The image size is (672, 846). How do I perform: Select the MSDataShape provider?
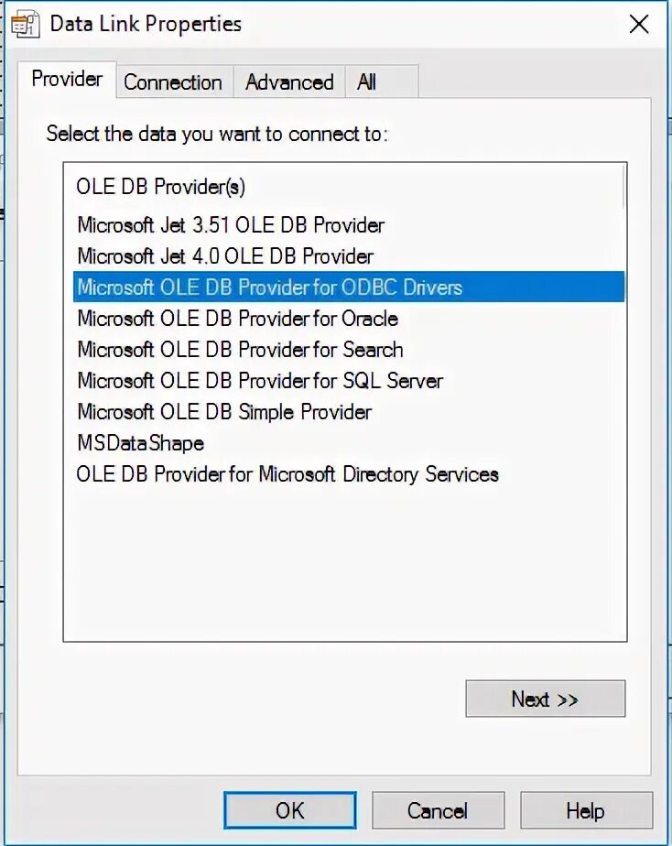click(x=141, y=443)
